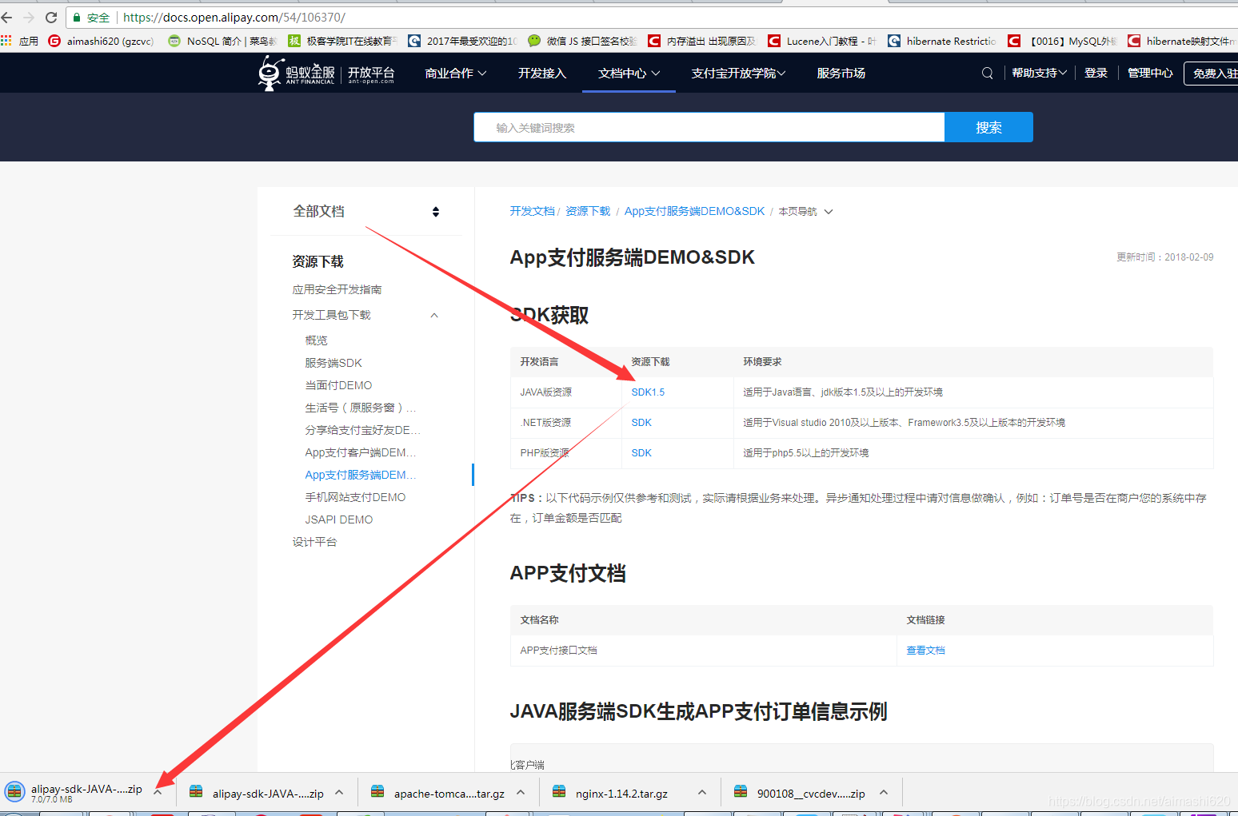This screenshot has height=816, width=1238.
Task: Open the 文档中心 menu
Action: click(629, 73)
